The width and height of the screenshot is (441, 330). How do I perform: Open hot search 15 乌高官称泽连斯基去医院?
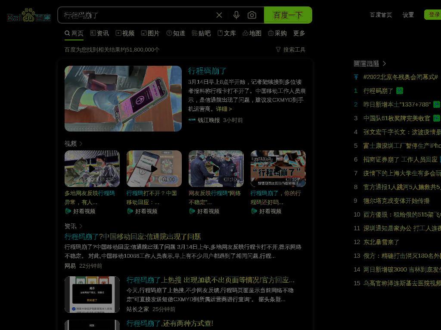[402, 283]
